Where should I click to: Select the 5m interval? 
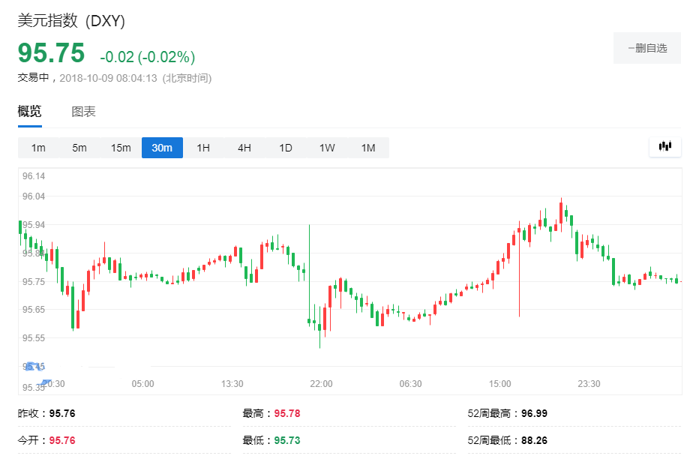(79, 148)
